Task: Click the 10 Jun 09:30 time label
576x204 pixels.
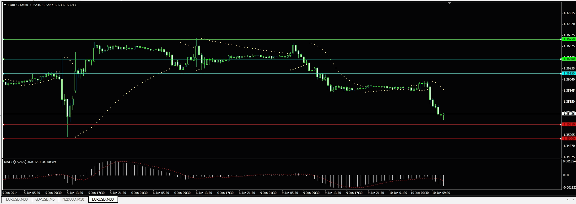Action: click(x=441, y=193)
